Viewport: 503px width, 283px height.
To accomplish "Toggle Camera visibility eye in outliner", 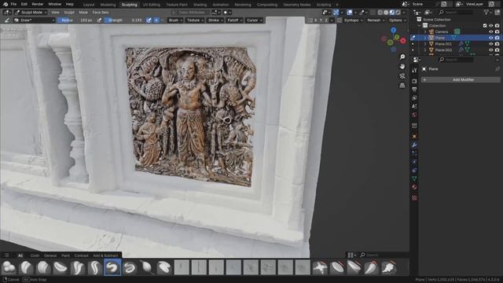I will [490, 31].
